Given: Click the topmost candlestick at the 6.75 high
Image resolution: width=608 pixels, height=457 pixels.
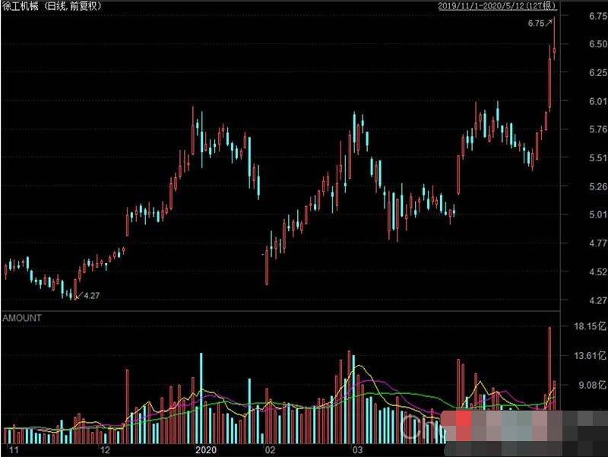Looking at the screenshot, I should 554,39.
